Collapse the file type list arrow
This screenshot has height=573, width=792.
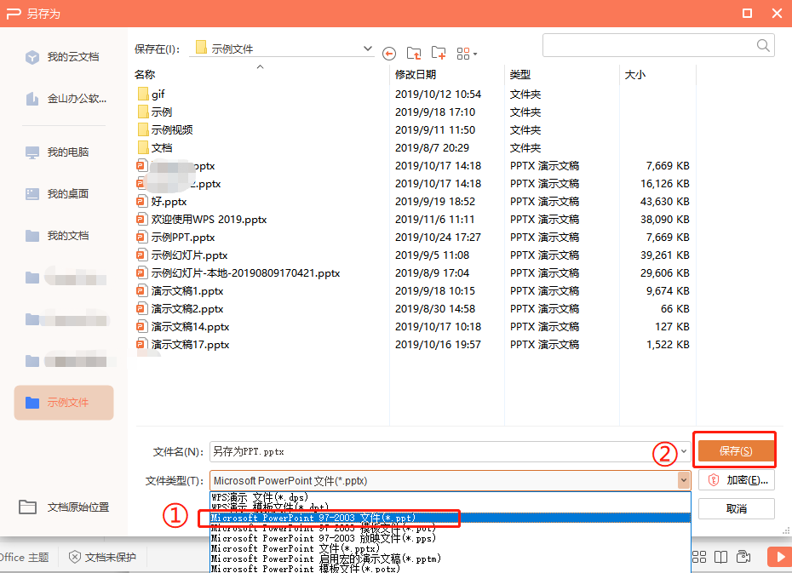tap(684, 480)
